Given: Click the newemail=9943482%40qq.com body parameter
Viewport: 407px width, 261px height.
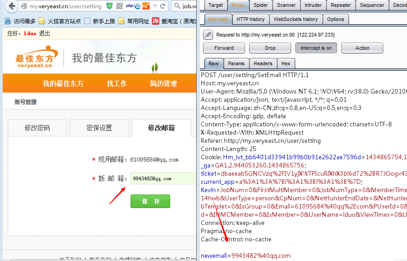Looking at the screenshot, I should [245, 256].
